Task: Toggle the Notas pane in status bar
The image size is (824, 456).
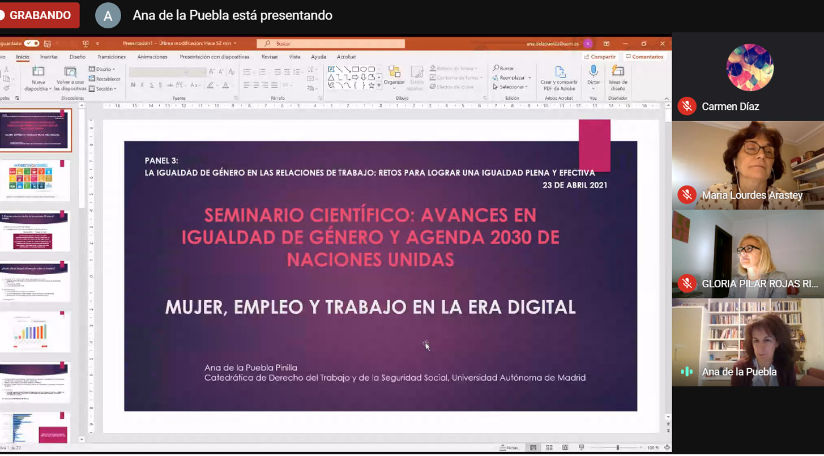Action: pyautogui.click(x=509, y=448)
